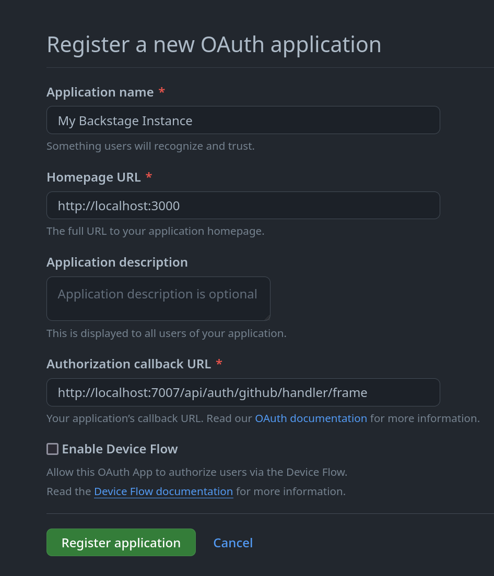Click inside the Application description textarea
The image size is (494, 576).
click(x=158, y=298)
